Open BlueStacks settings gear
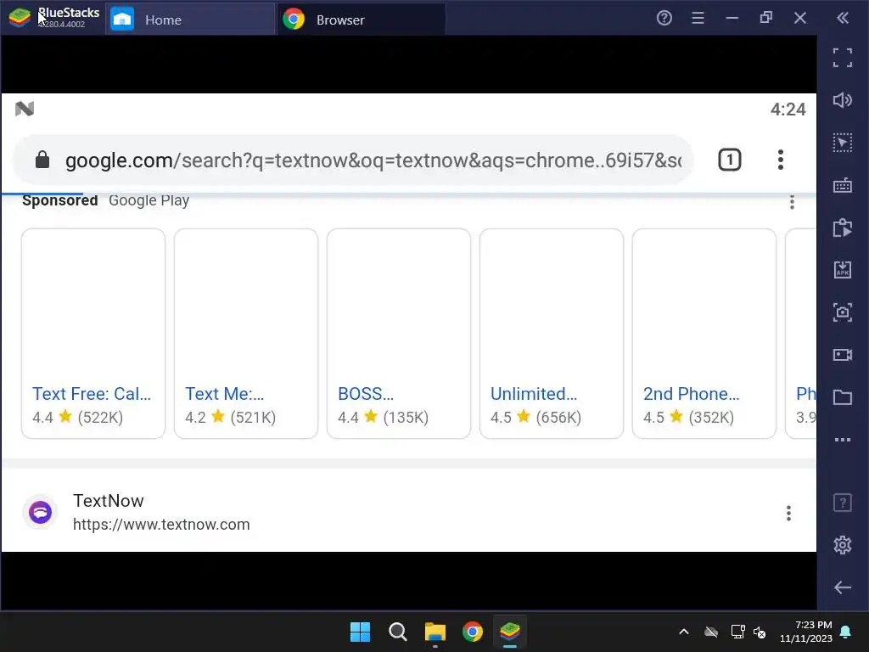Image resolution: width=869 pixels, height=652 pixels. pos(843,545)
